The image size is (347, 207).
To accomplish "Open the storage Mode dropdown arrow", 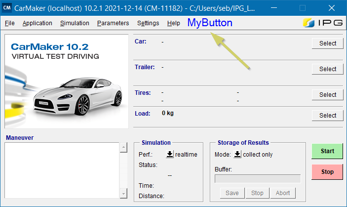I will tap(237, 154).
